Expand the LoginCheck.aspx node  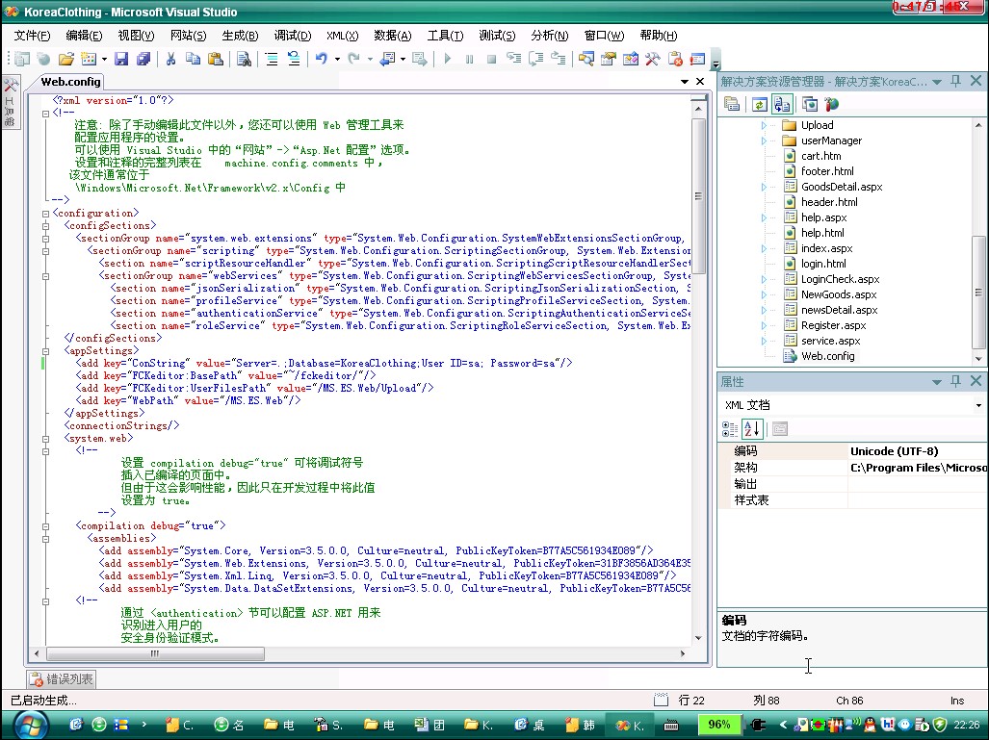click(764, 279)
